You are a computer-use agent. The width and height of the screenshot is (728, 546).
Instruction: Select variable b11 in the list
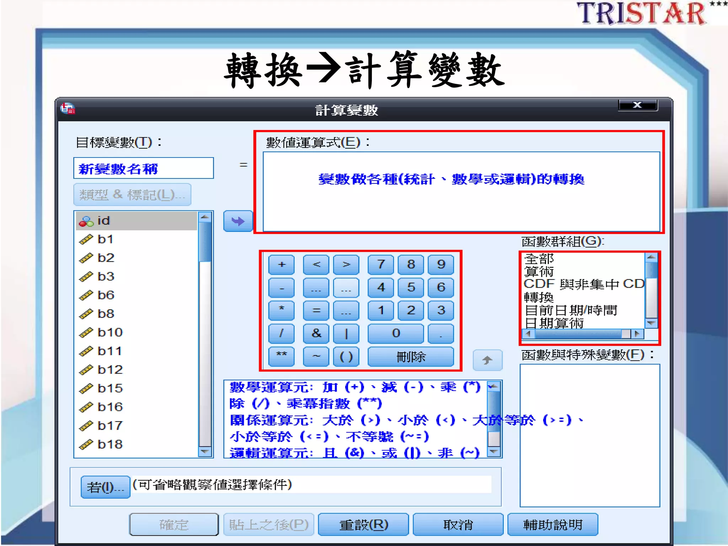[x=136, y=351]
